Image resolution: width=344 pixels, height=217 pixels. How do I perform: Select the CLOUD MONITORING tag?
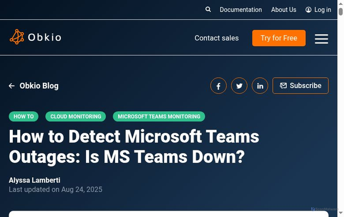click(75, 117)
